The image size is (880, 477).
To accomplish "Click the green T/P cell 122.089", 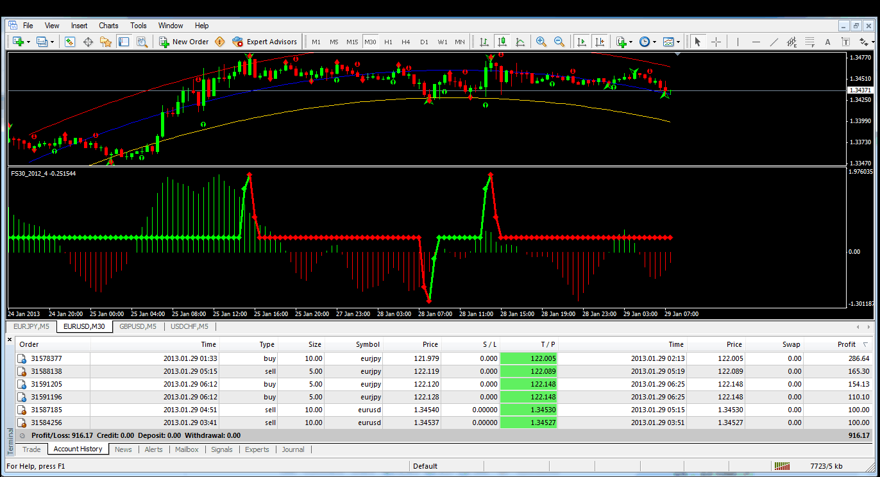I will point(529,371).
